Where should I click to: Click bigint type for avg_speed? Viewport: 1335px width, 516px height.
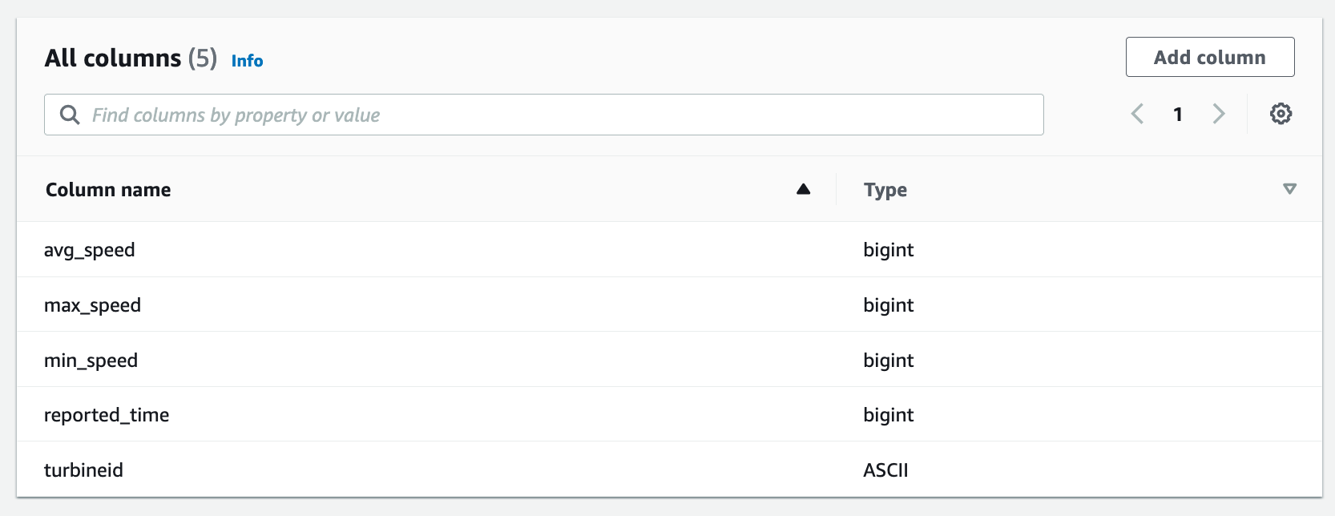coord(888,250)
